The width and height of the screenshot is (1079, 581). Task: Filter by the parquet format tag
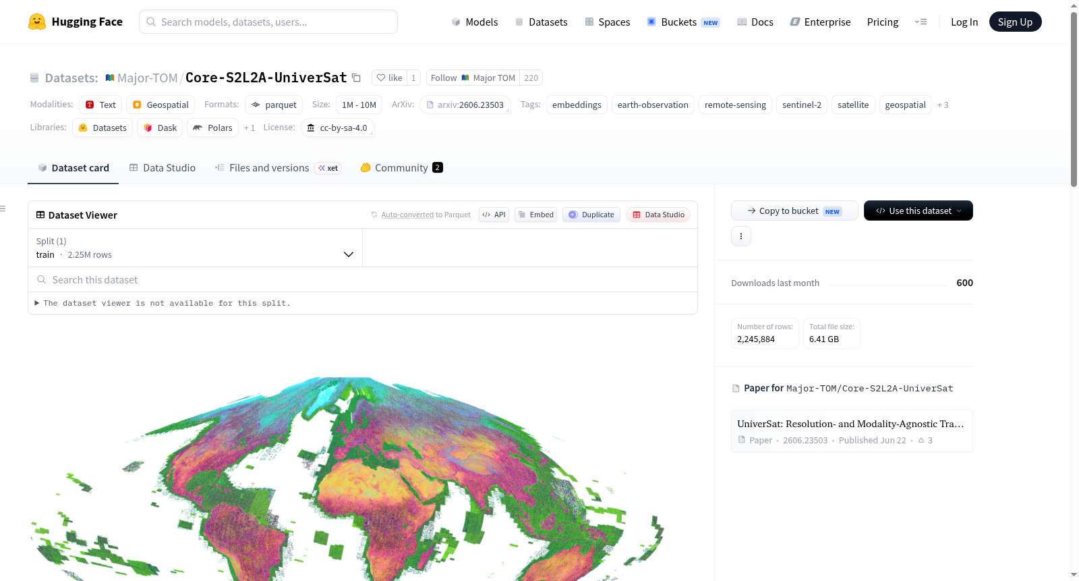click(274, 105)
